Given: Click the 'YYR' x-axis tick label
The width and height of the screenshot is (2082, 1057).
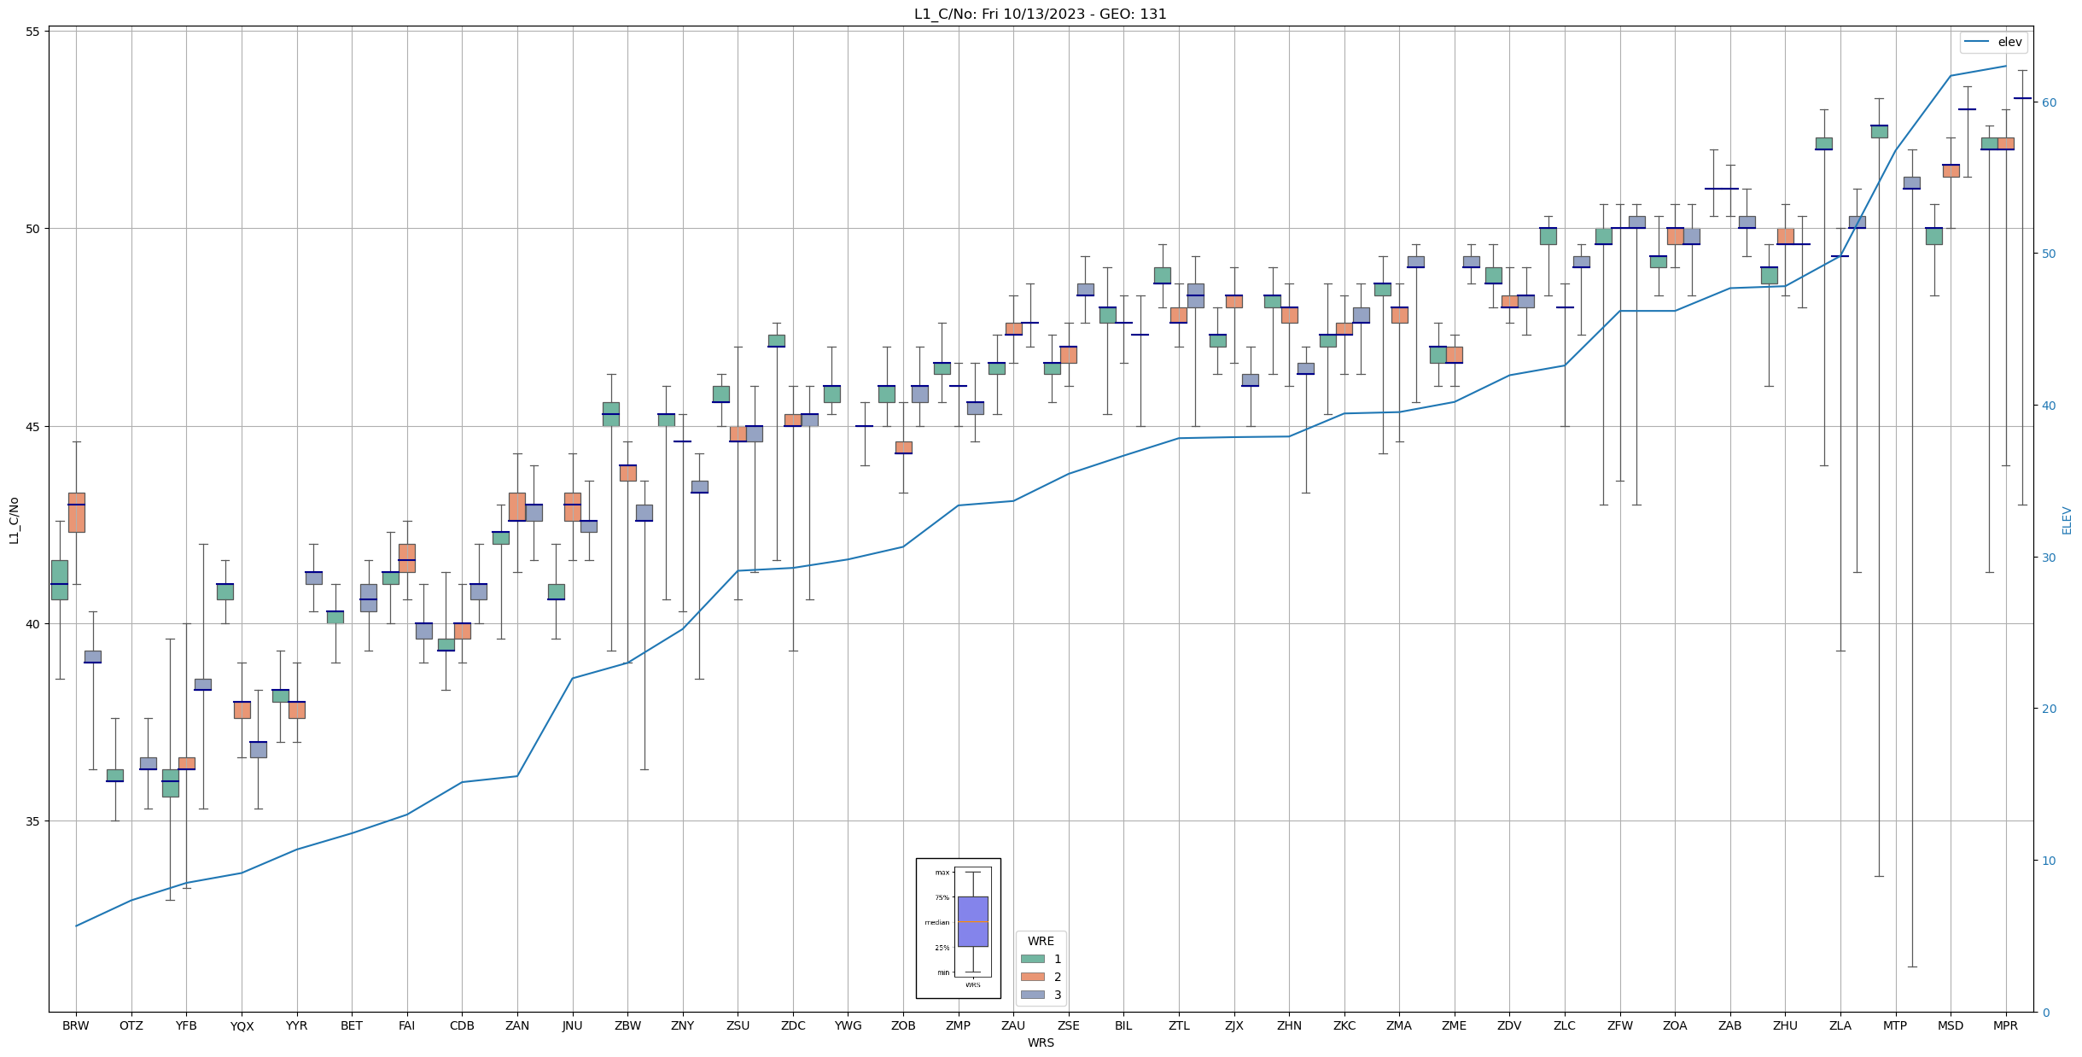Looking at the screenshot, I should [x=296, y=1025].
